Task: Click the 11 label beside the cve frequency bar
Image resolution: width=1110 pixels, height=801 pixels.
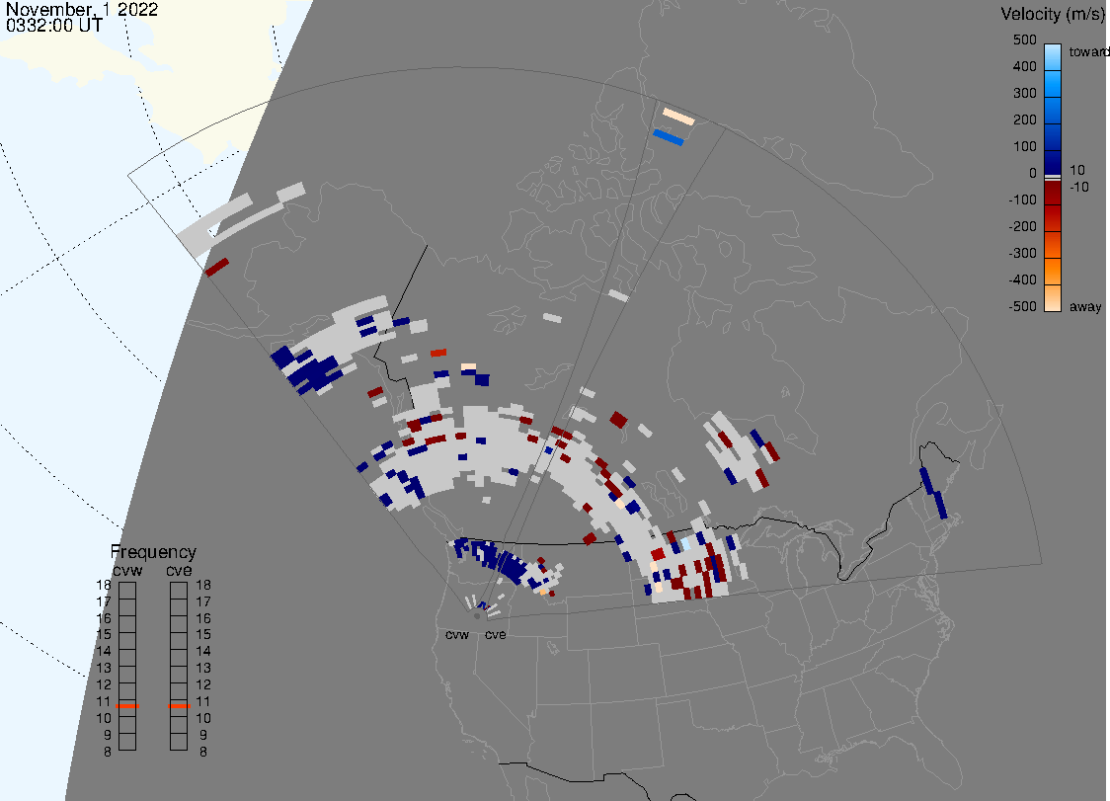Action: (203, 702)
